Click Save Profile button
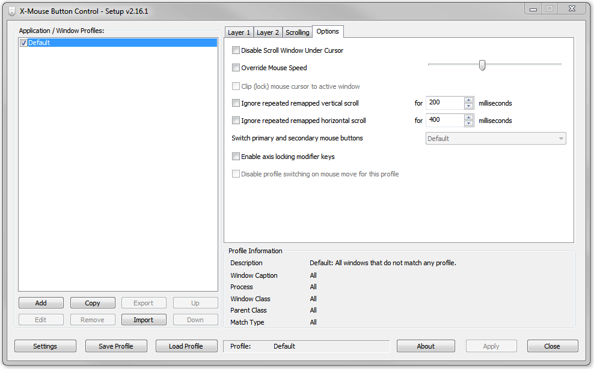 116,346
